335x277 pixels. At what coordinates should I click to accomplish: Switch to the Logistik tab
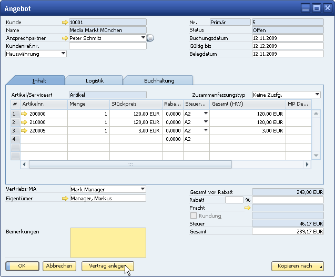pyautogui.click(x=95, y=80)
